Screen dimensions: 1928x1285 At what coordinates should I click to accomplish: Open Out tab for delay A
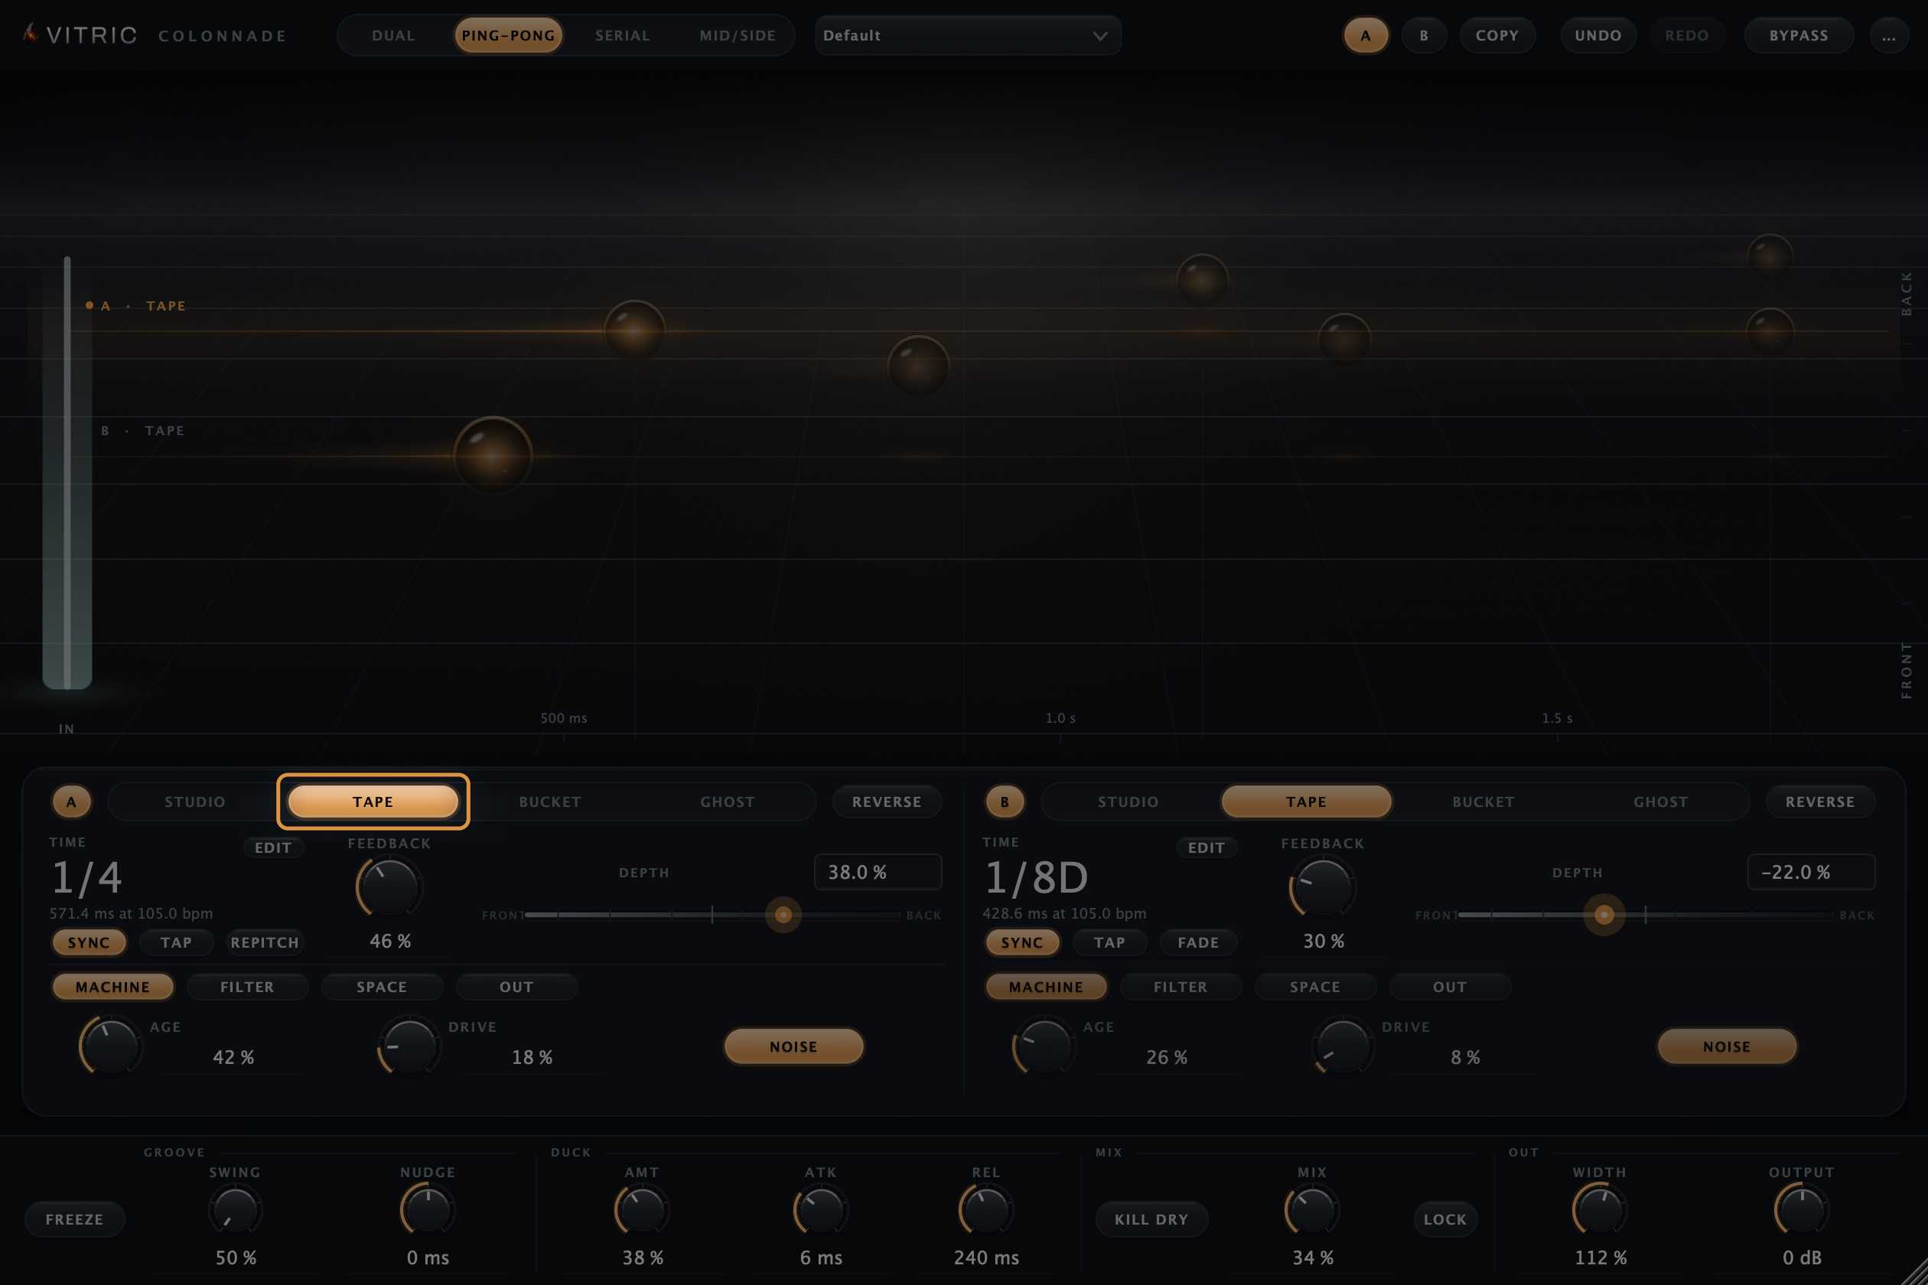pos(516,987)
